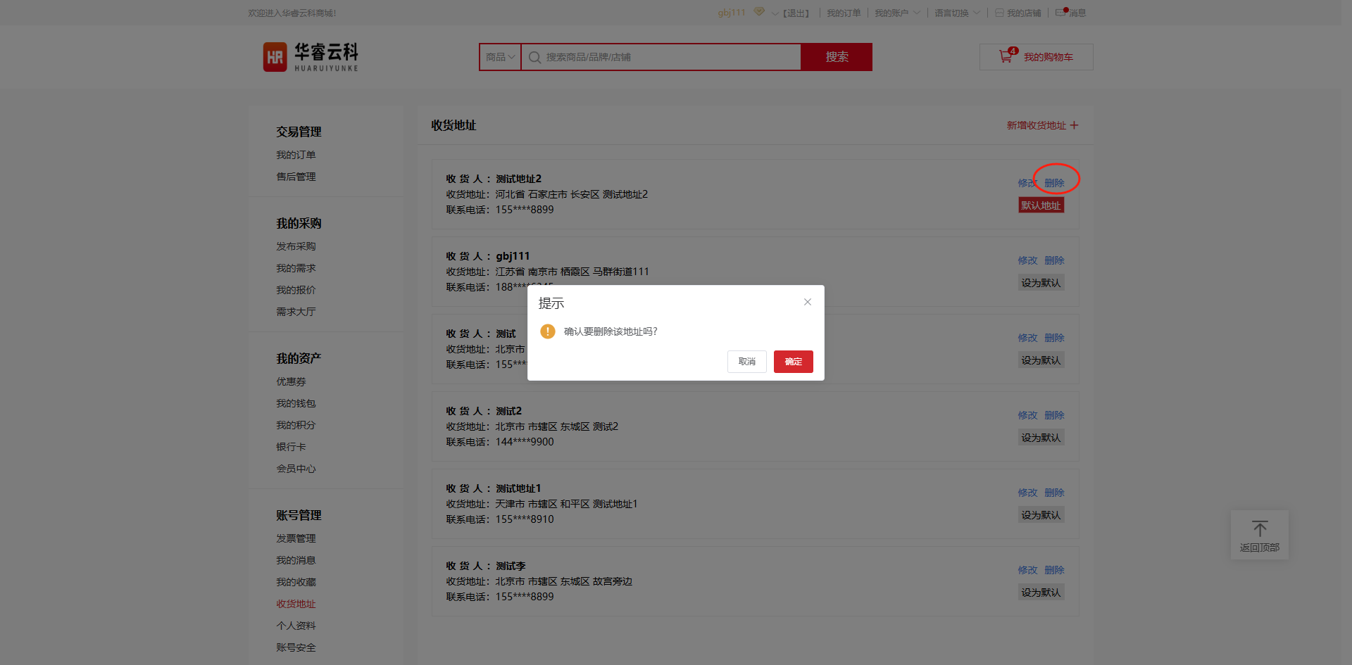The image size is (1352, 665).
Task: Click the search magnifier icon
Action: pyautogui.click(x=534, y=58)
